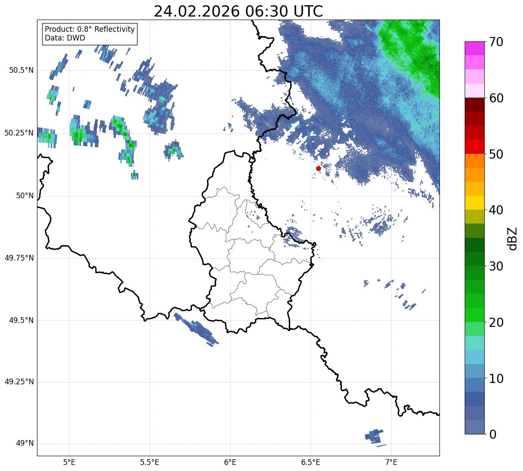Click the title 24.02.2026 06:30 UTC
Image resolution: width=523 pixels, height=471 pixels.
238,11
